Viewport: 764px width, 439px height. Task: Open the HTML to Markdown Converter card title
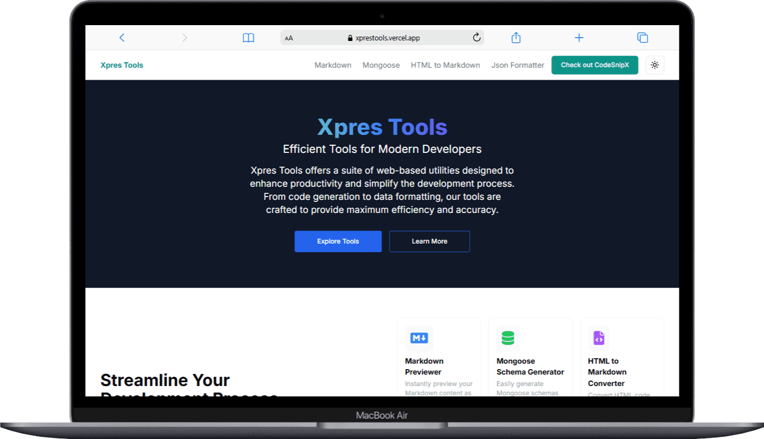pos(607,372)
